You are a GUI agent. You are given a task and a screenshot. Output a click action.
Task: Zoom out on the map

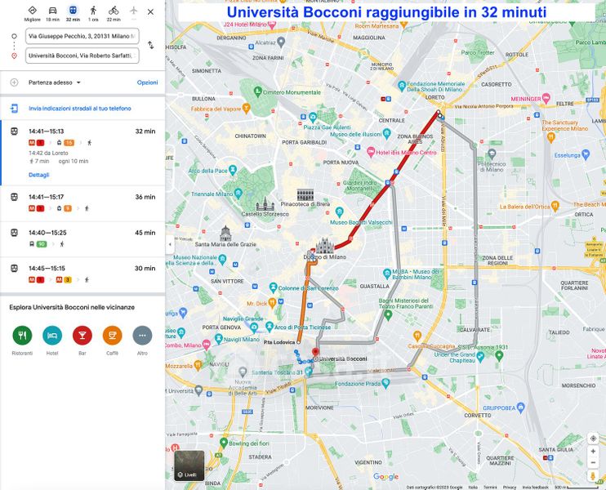[x=593, y=462]
